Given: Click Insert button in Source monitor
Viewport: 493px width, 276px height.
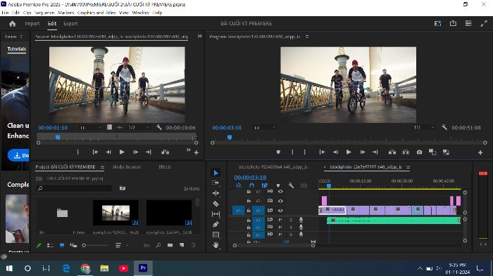Looking at the screenshot, I should click(x=165, y=152).
